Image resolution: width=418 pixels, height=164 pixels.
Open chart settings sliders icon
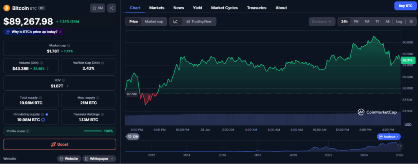tap(411, 22)
